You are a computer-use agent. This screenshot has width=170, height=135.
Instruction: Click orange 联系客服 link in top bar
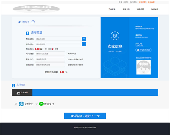[151, 2]
